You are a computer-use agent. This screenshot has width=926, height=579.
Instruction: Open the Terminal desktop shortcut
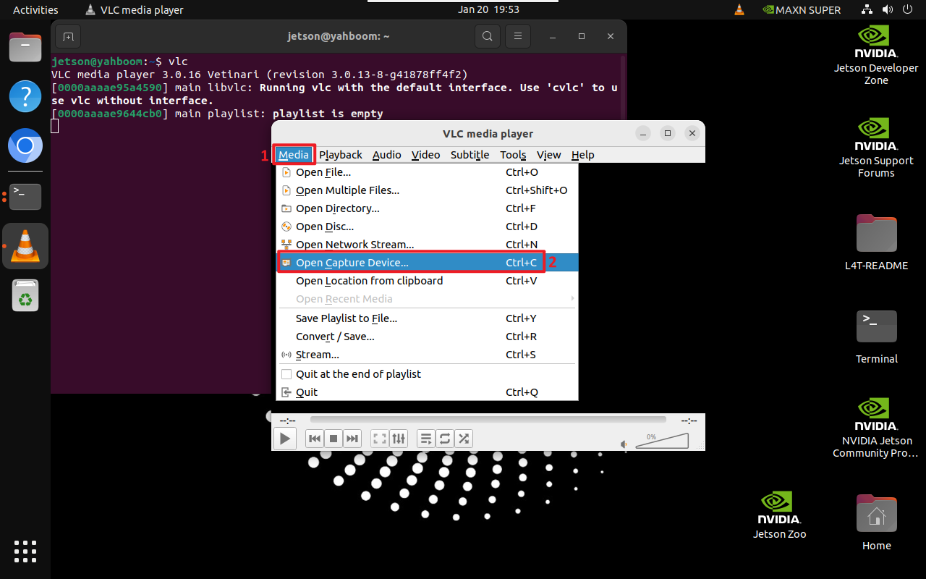[876, 337]
